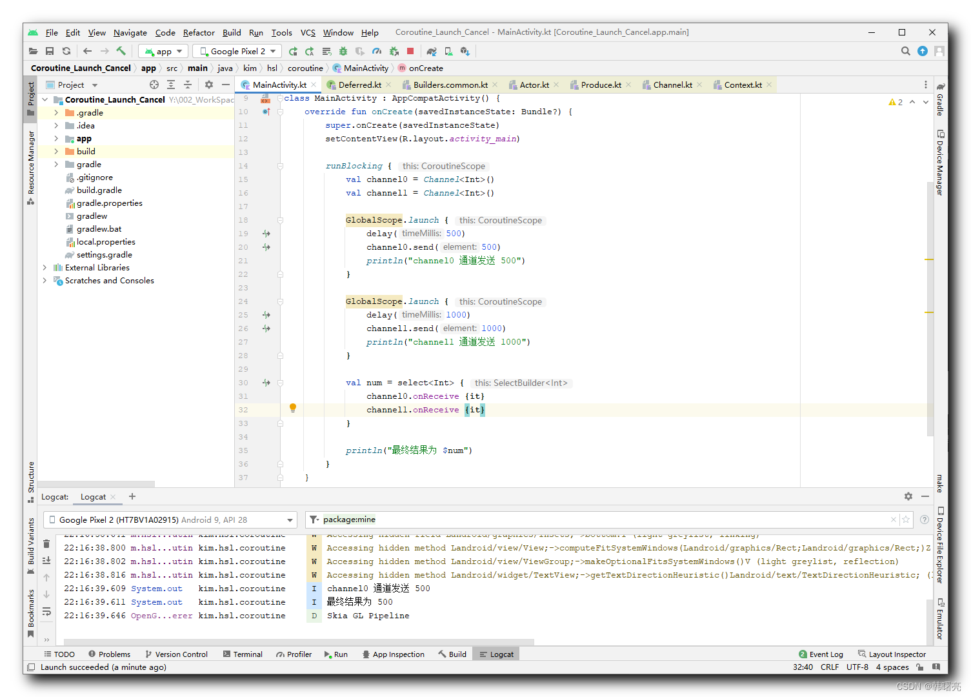This screenshot has width=971, height=697.
Task: Expand the app module folder
Action: pos(56,139)
